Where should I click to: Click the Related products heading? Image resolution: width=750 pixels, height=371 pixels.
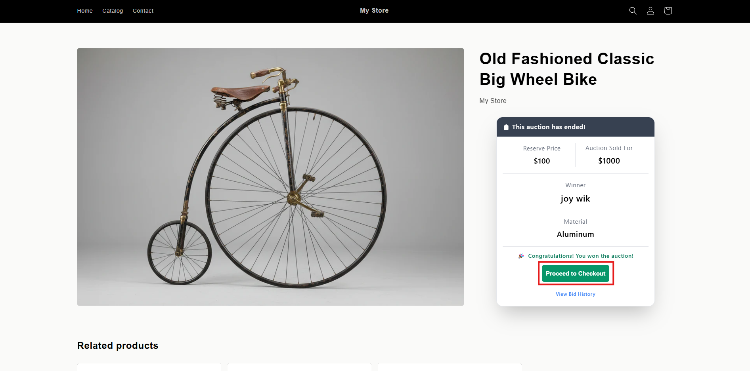pos(118,346)
